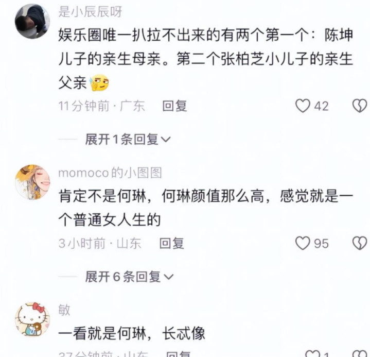Tap the thinking emoji after 父亲
Image resolution: width=370 pixels, height=357 pixels.
tap(99, 83)
